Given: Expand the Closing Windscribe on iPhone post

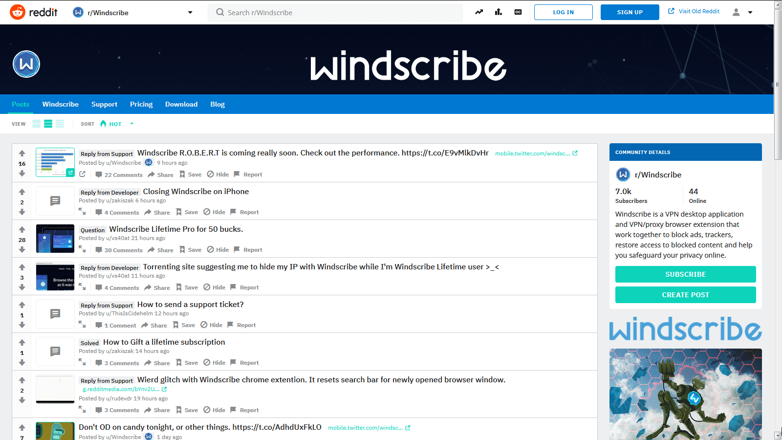Looking at the screenshot, I should point(82,211).
